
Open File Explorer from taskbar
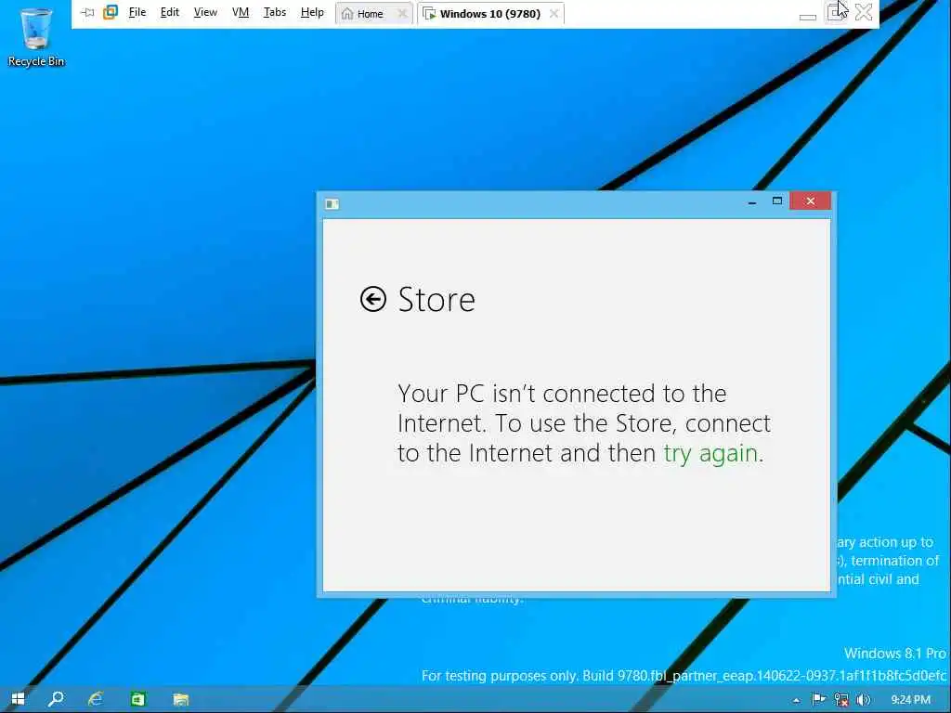point(181,699)
